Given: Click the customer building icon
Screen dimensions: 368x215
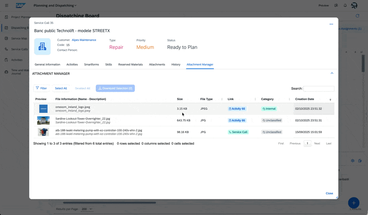Looking at the screenshot, I should pyautogui.click(x=42, y=46).
